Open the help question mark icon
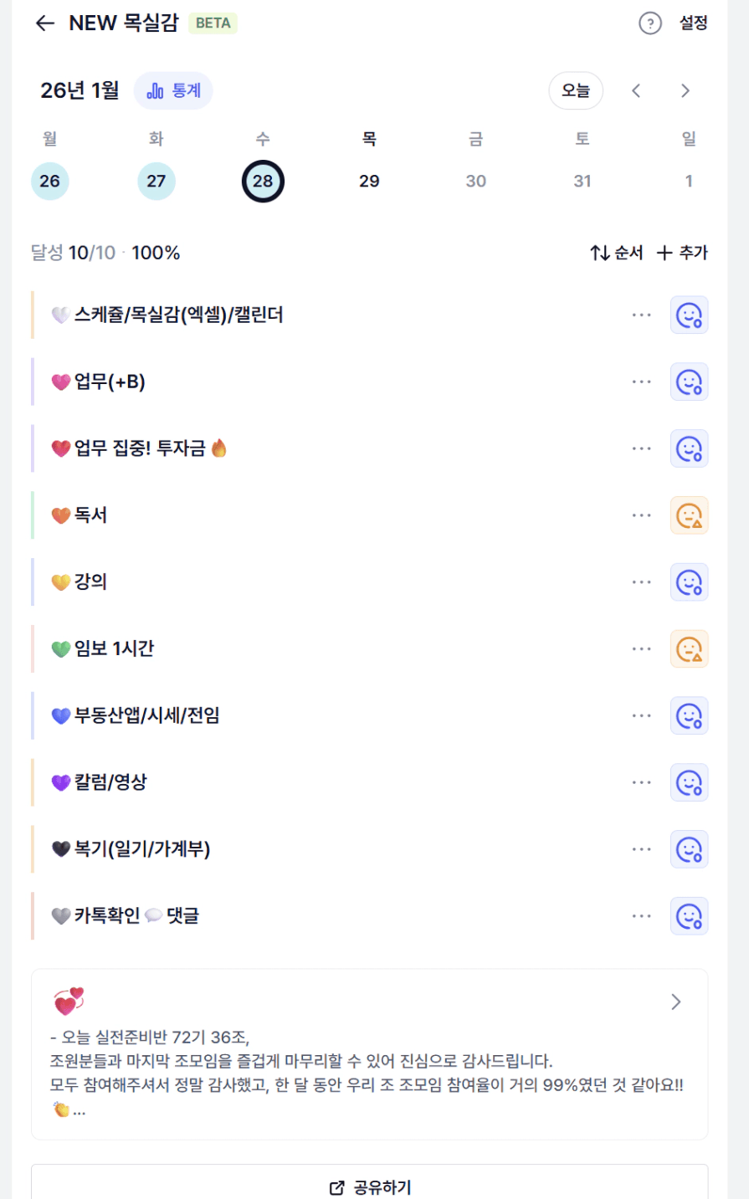The height and width of the screenshot is (1199, 749). pos(650,23)
